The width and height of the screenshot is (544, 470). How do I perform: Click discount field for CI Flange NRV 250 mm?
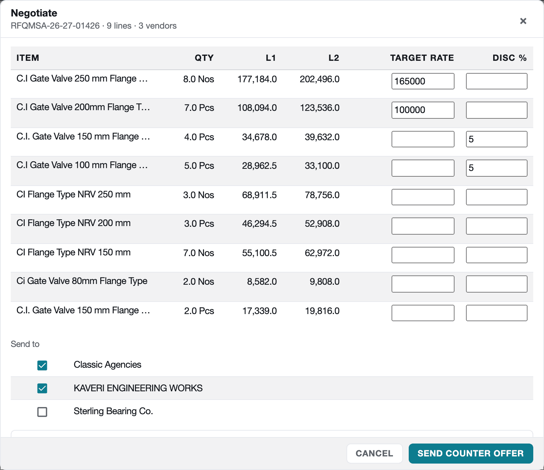click(x=496, y=197)
